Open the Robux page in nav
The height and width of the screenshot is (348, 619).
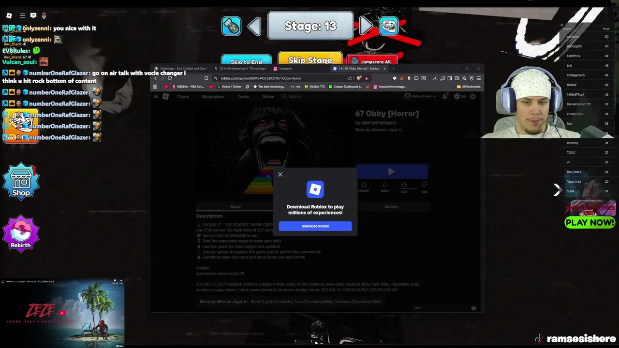(x=268, y=97)
